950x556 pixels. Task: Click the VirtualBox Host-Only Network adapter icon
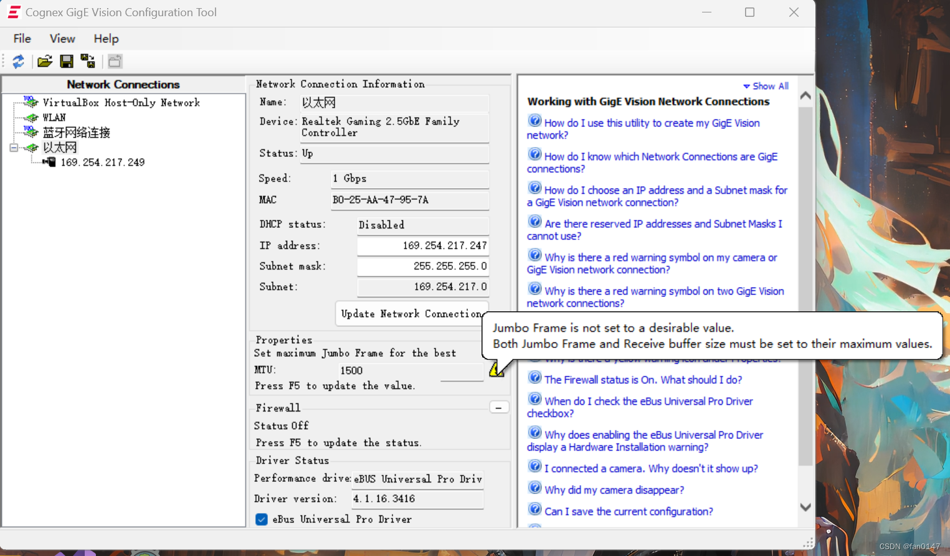31,102
